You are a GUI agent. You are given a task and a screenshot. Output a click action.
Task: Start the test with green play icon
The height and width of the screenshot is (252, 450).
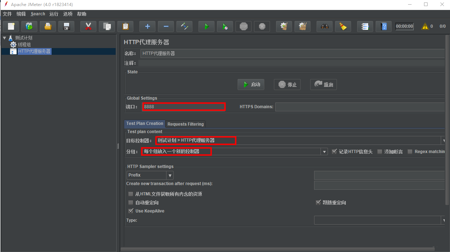coord(206,26)
